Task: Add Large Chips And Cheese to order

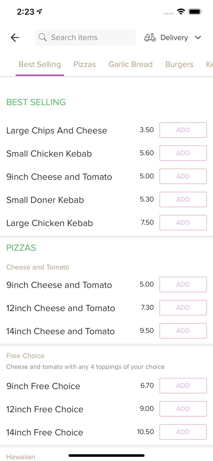Action: point(183,130)
